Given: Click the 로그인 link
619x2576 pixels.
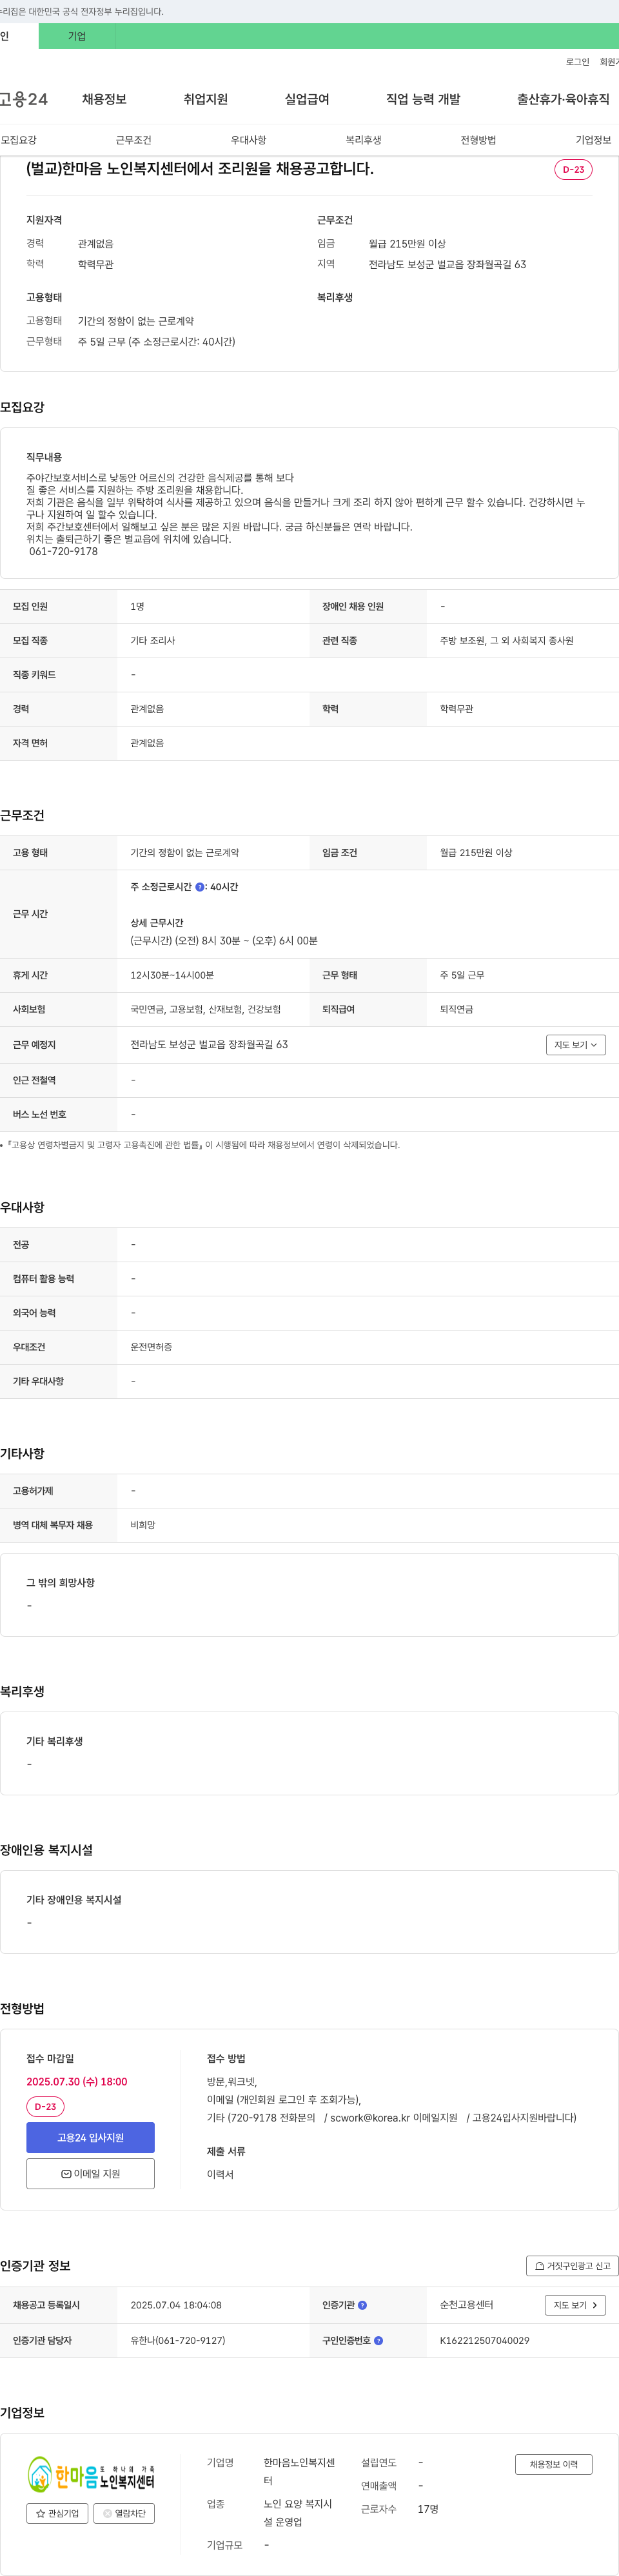Looking at the screenshot, I should point(577,62).
